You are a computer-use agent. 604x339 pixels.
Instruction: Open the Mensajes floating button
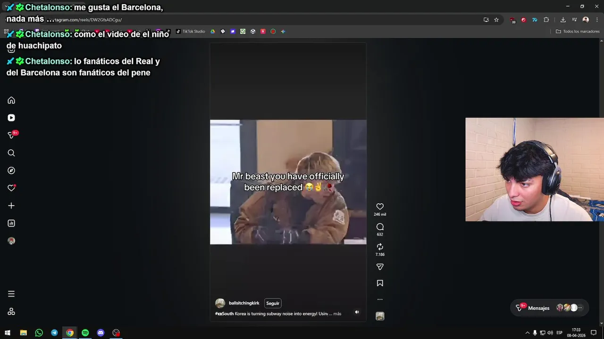(x=550, y=308)
